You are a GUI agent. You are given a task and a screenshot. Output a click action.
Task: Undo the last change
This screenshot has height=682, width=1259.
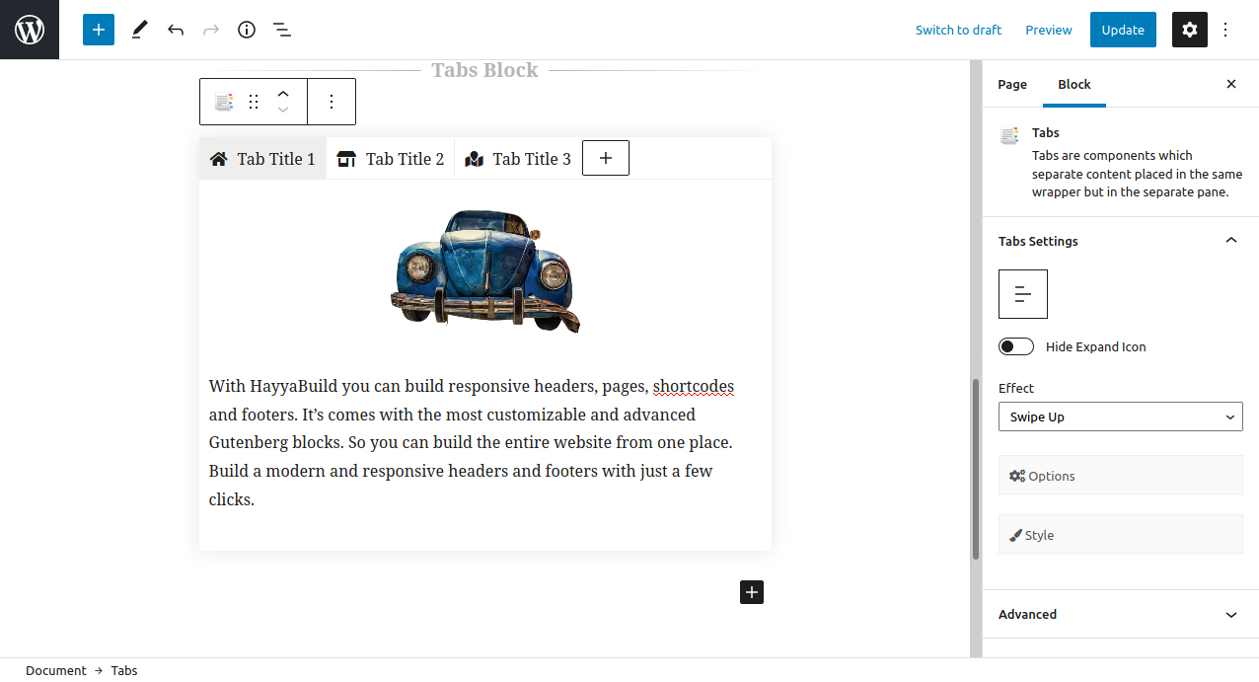176,30
